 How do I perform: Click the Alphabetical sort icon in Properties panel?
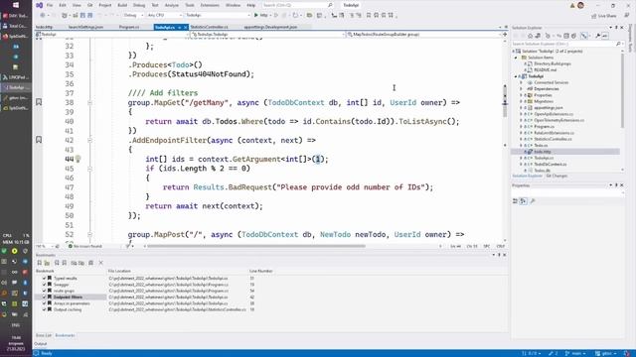pos(524,200)
